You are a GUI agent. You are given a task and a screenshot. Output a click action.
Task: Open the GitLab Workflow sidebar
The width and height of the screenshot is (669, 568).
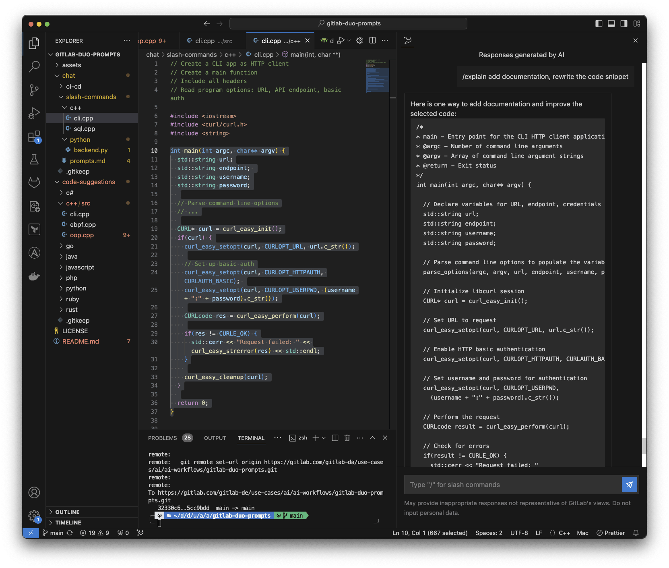tap(34, 182)
